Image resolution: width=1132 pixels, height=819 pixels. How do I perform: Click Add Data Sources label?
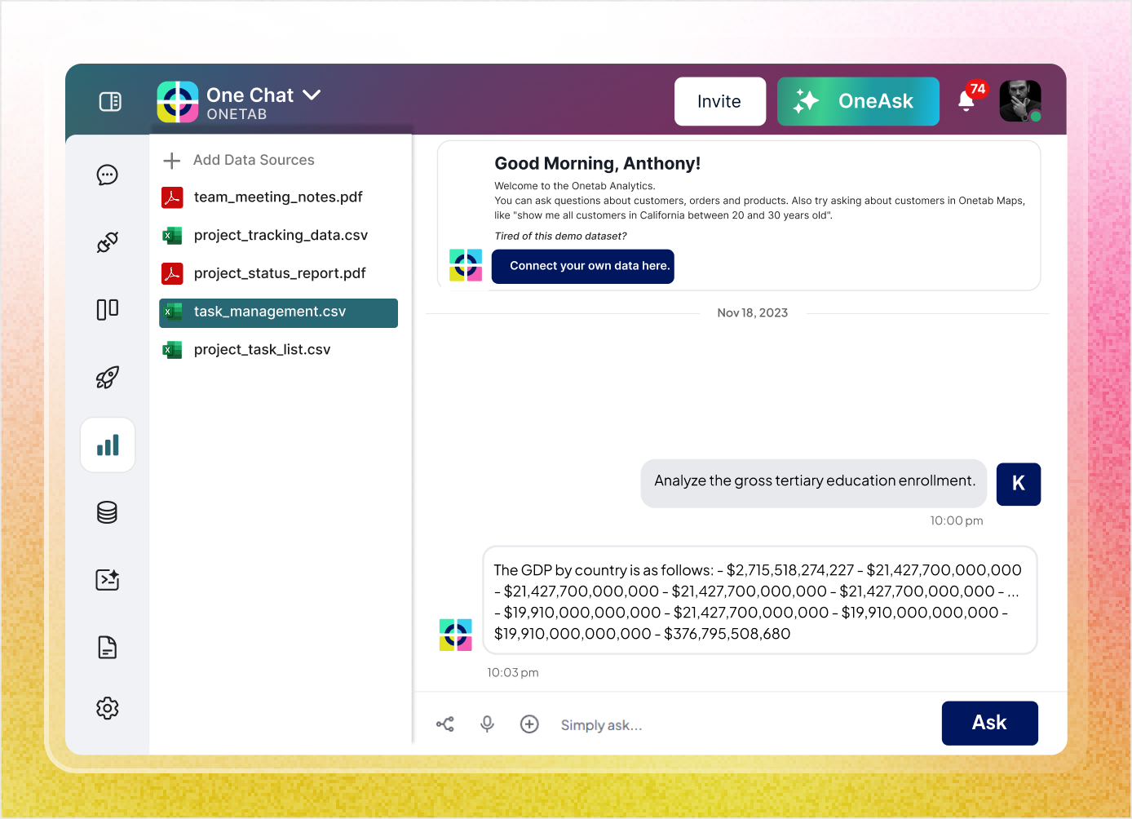(254, 160)
